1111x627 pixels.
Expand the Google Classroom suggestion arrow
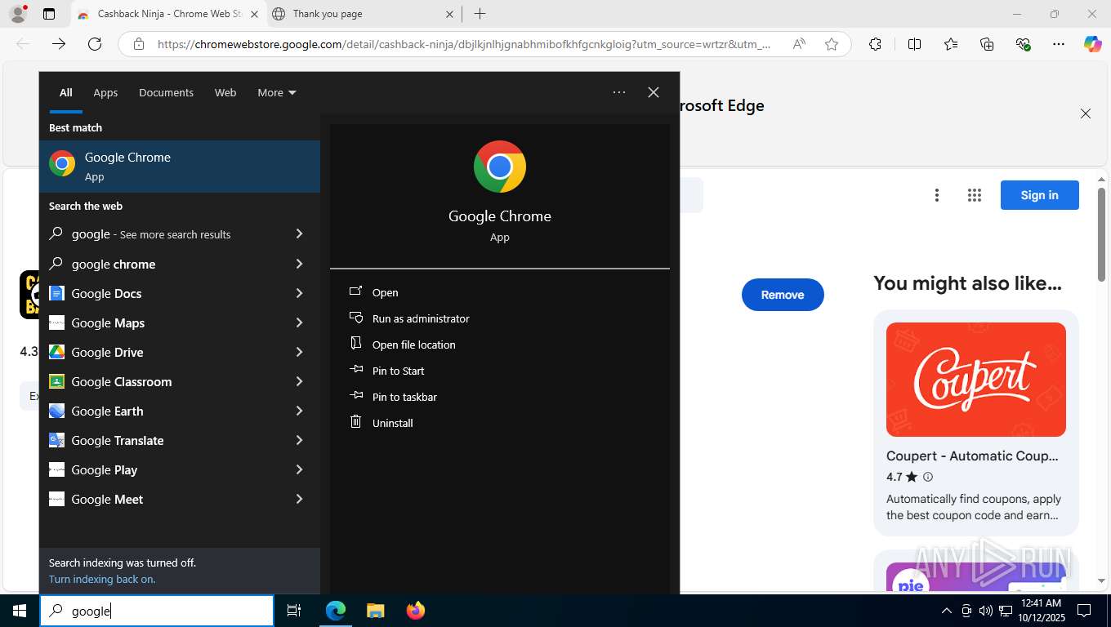point(299,381)
